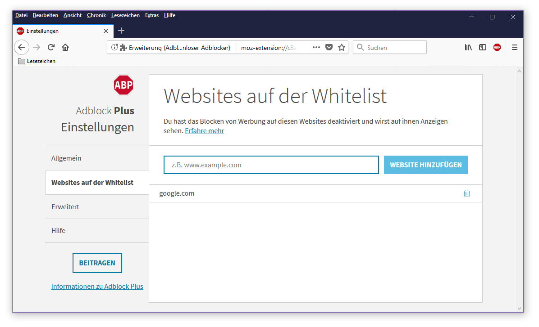Bookmark this page with the star
Viewport: 539px width, 327px height.
(342, 47)
